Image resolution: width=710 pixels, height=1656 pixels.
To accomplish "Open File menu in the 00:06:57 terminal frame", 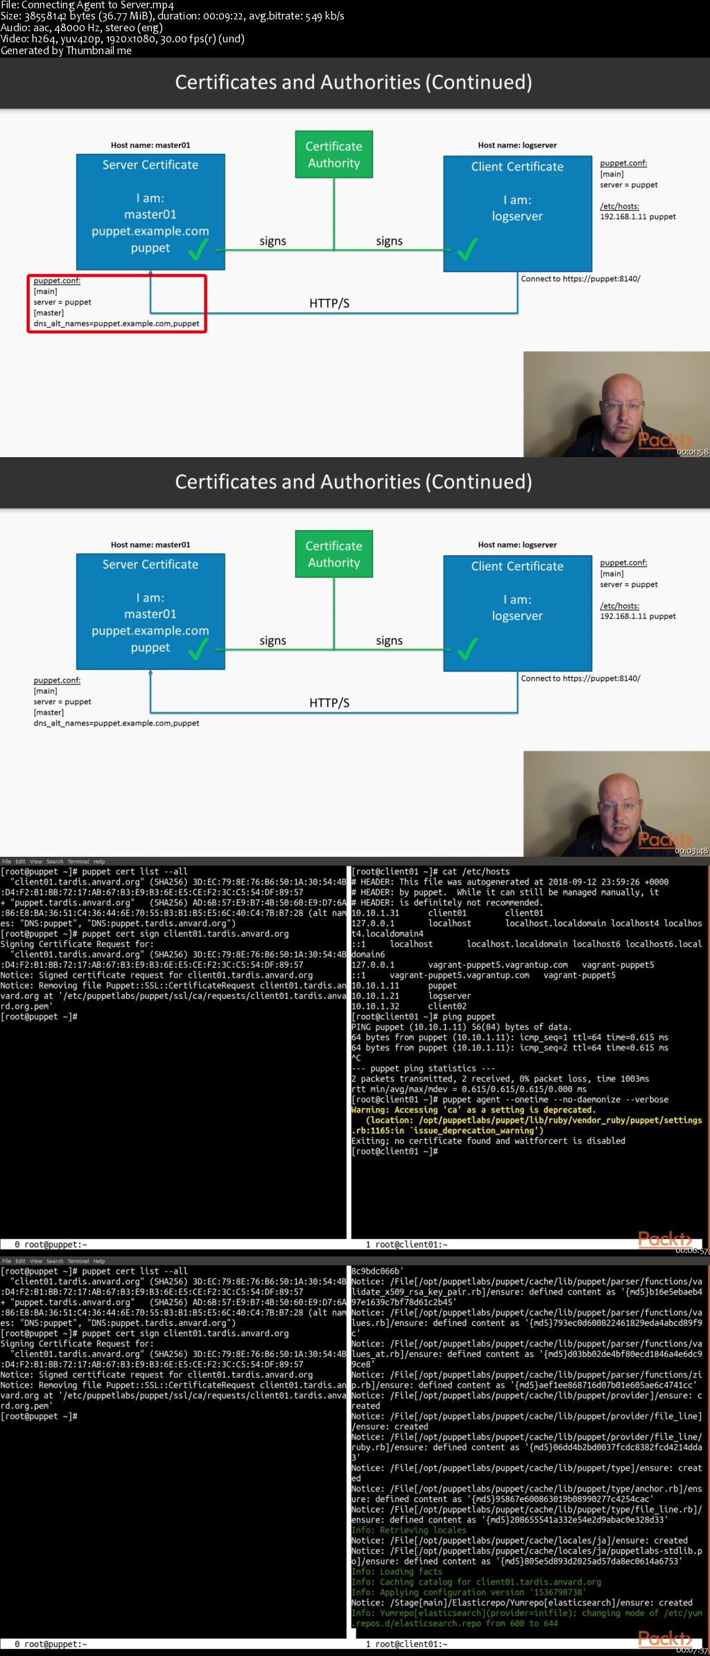I will (x=6, y=862).
